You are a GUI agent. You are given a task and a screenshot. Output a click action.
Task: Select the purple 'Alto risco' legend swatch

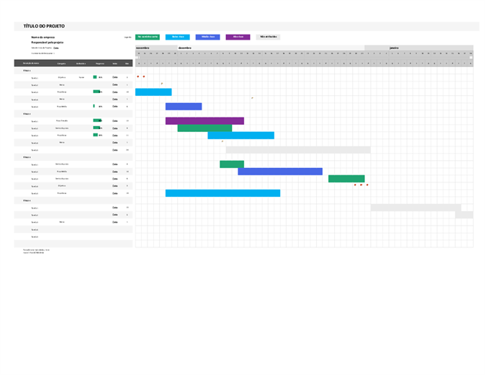(x=238, y=37)
